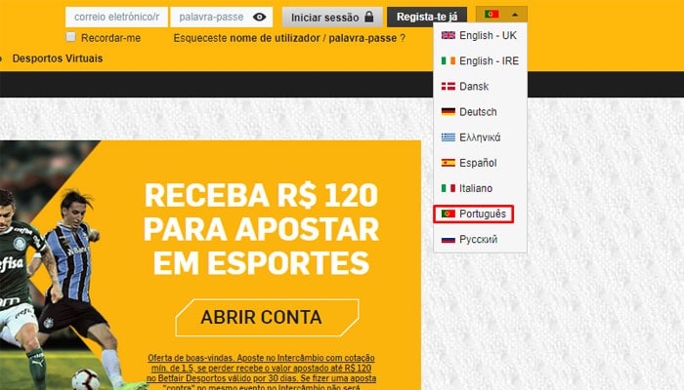Toggle password visibility eye icon

(x=259, y=17)
